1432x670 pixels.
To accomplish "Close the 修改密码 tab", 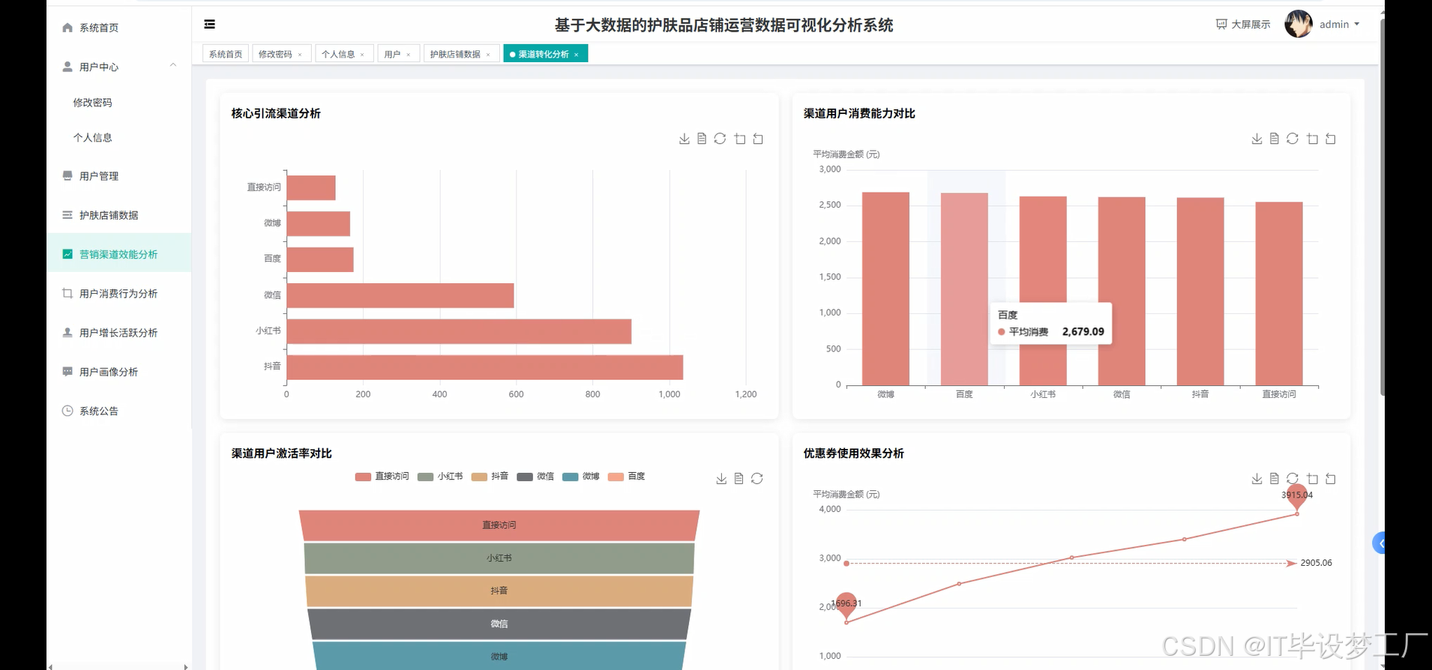I will (300, 55).
